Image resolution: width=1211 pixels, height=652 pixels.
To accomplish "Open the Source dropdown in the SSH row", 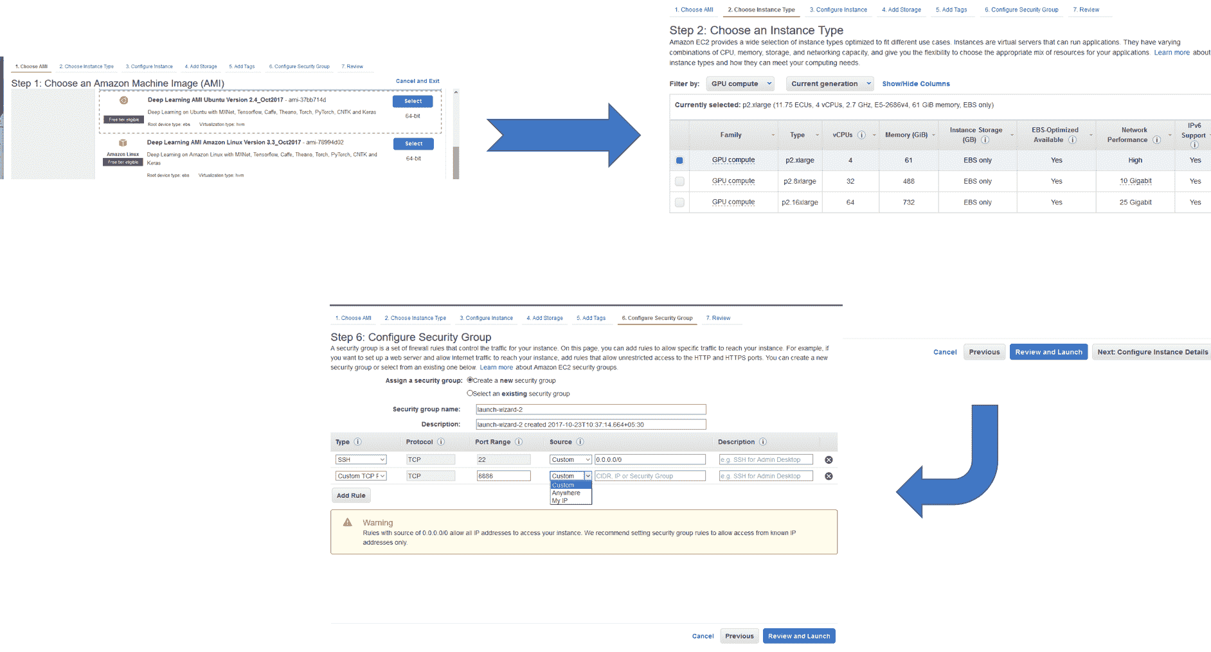I will (571, 460).
